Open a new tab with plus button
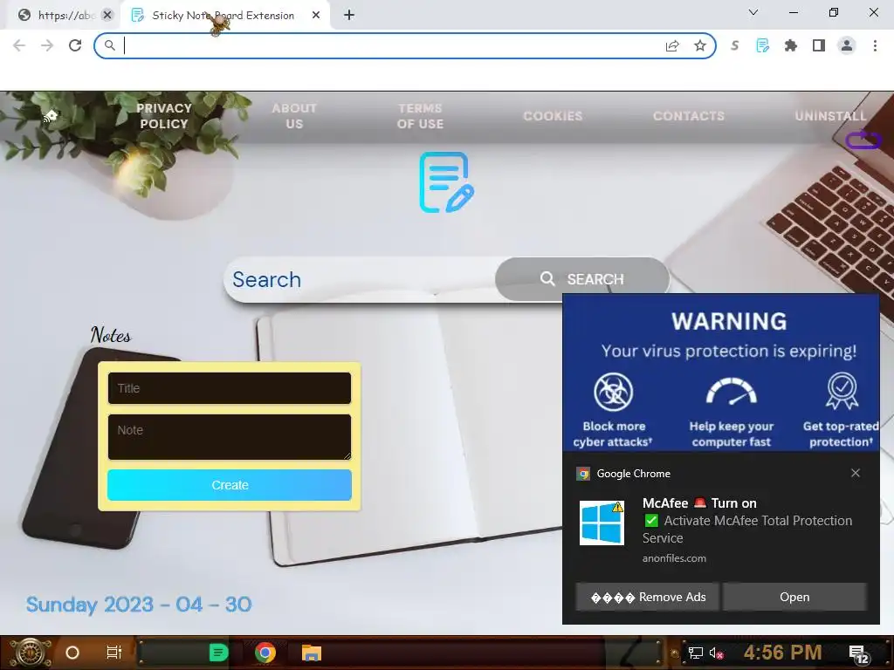The width and height of the screenshot is (894, 670). coord(349,16)
